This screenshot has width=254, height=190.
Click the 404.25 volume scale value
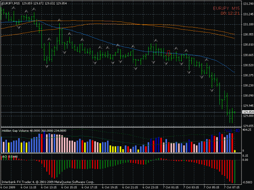point(247,130)
